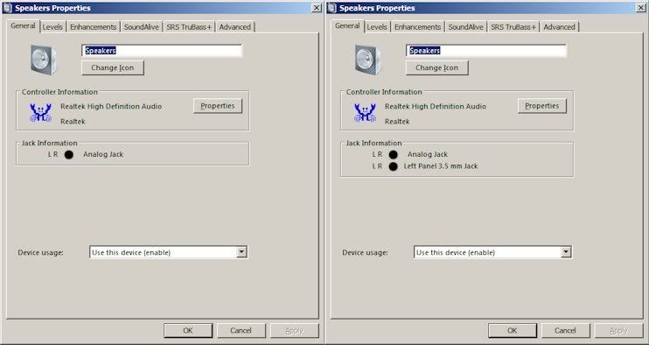This screenshot has width=649, height=345.
Task: Close the left Speakers Properties window
Action: pyautogui.click(x=317, y=8)
